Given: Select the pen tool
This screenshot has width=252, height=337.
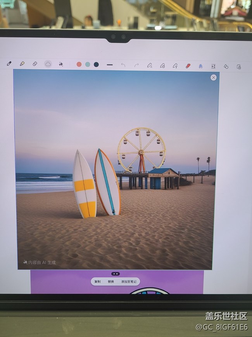Looking at the screenshot, I should click(9, 63).
